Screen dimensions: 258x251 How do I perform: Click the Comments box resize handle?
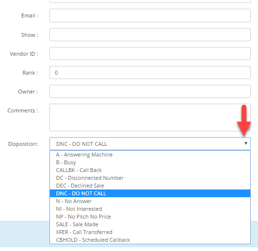(x=249, y=129)
